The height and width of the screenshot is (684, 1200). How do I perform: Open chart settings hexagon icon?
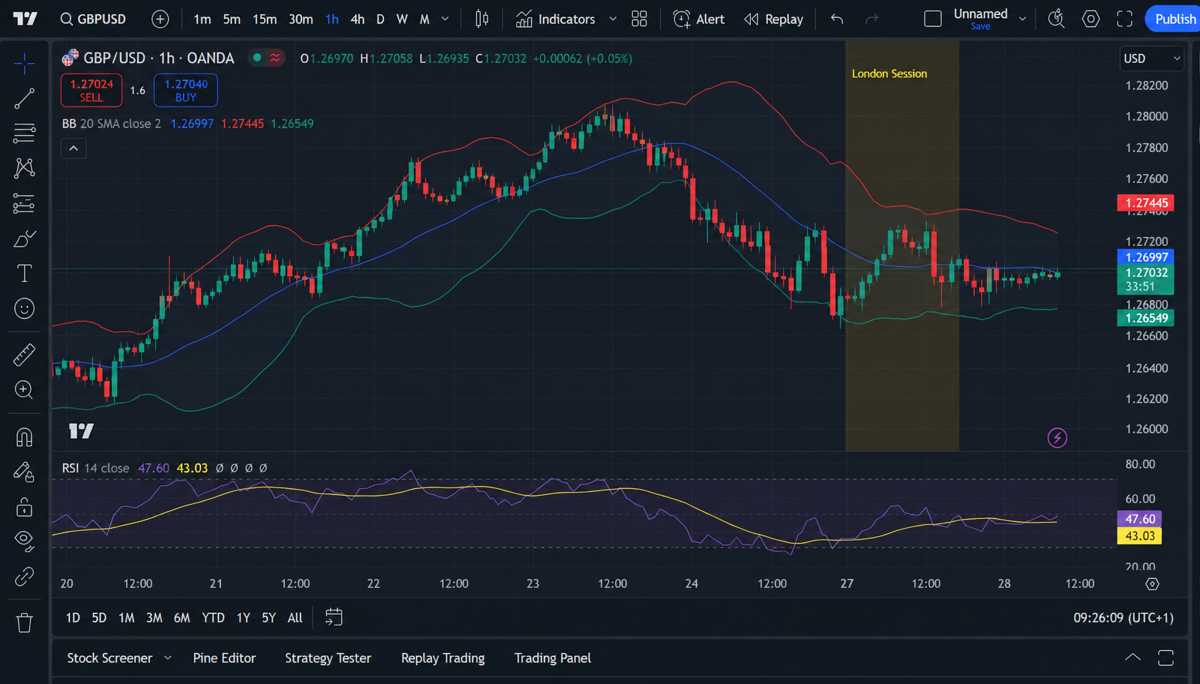tap(1090, 19)
